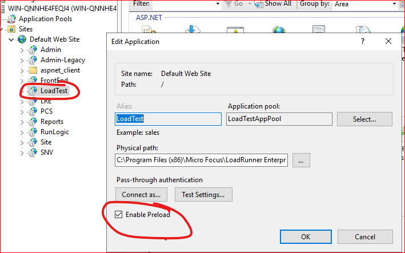This screenshot has height=253, width=405.
Task: Click the server node icon WIN-QNNHE4FEQJ4
Action: click(x=3, y=9)
